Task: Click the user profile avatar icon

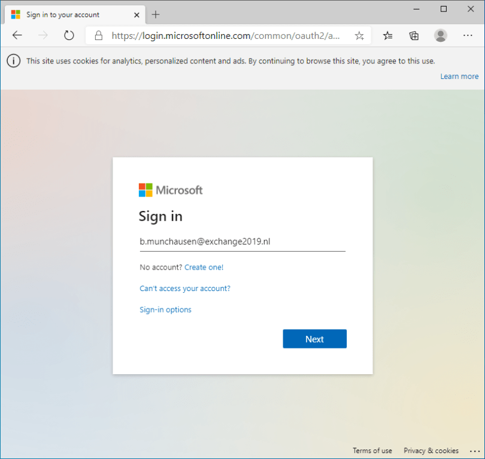Action: point(441,36)
